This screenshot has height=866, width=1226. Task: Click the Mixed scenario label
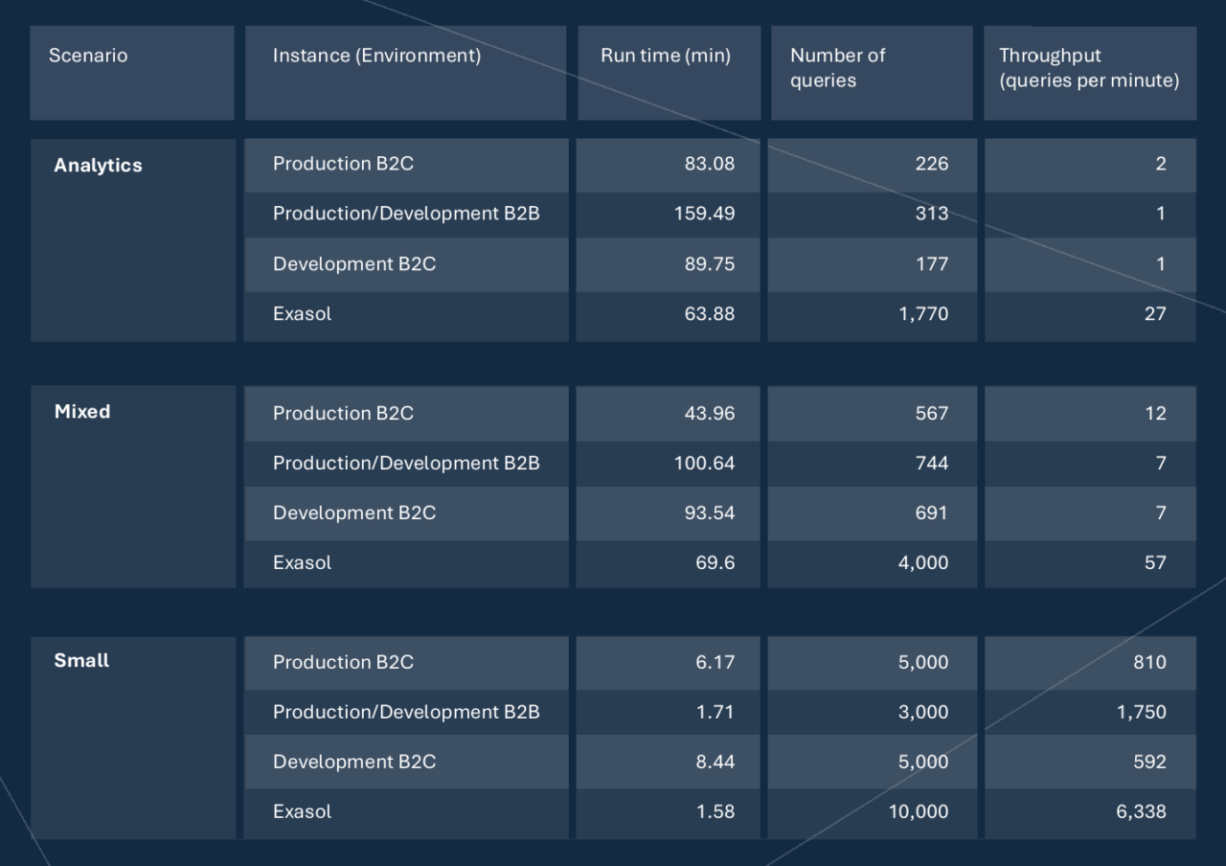pyautogui.click(x=82, y=411)
